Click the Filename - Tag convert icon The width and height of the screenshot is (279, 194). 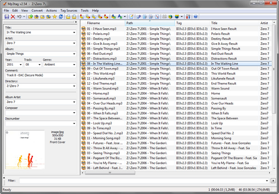pyautogui.click(x=88, y=17)
